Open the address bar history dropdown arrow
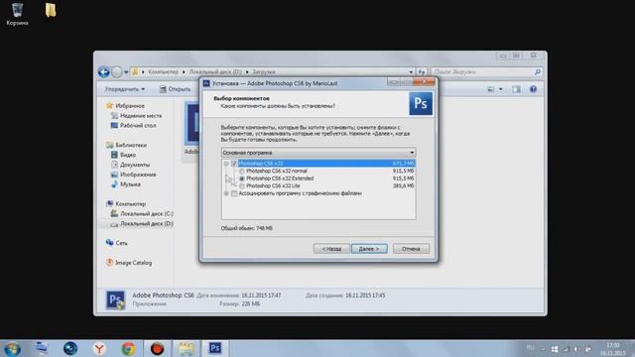The height and width of the screenshot is (357, 635). pyautogui.click(x=411, y=72)
